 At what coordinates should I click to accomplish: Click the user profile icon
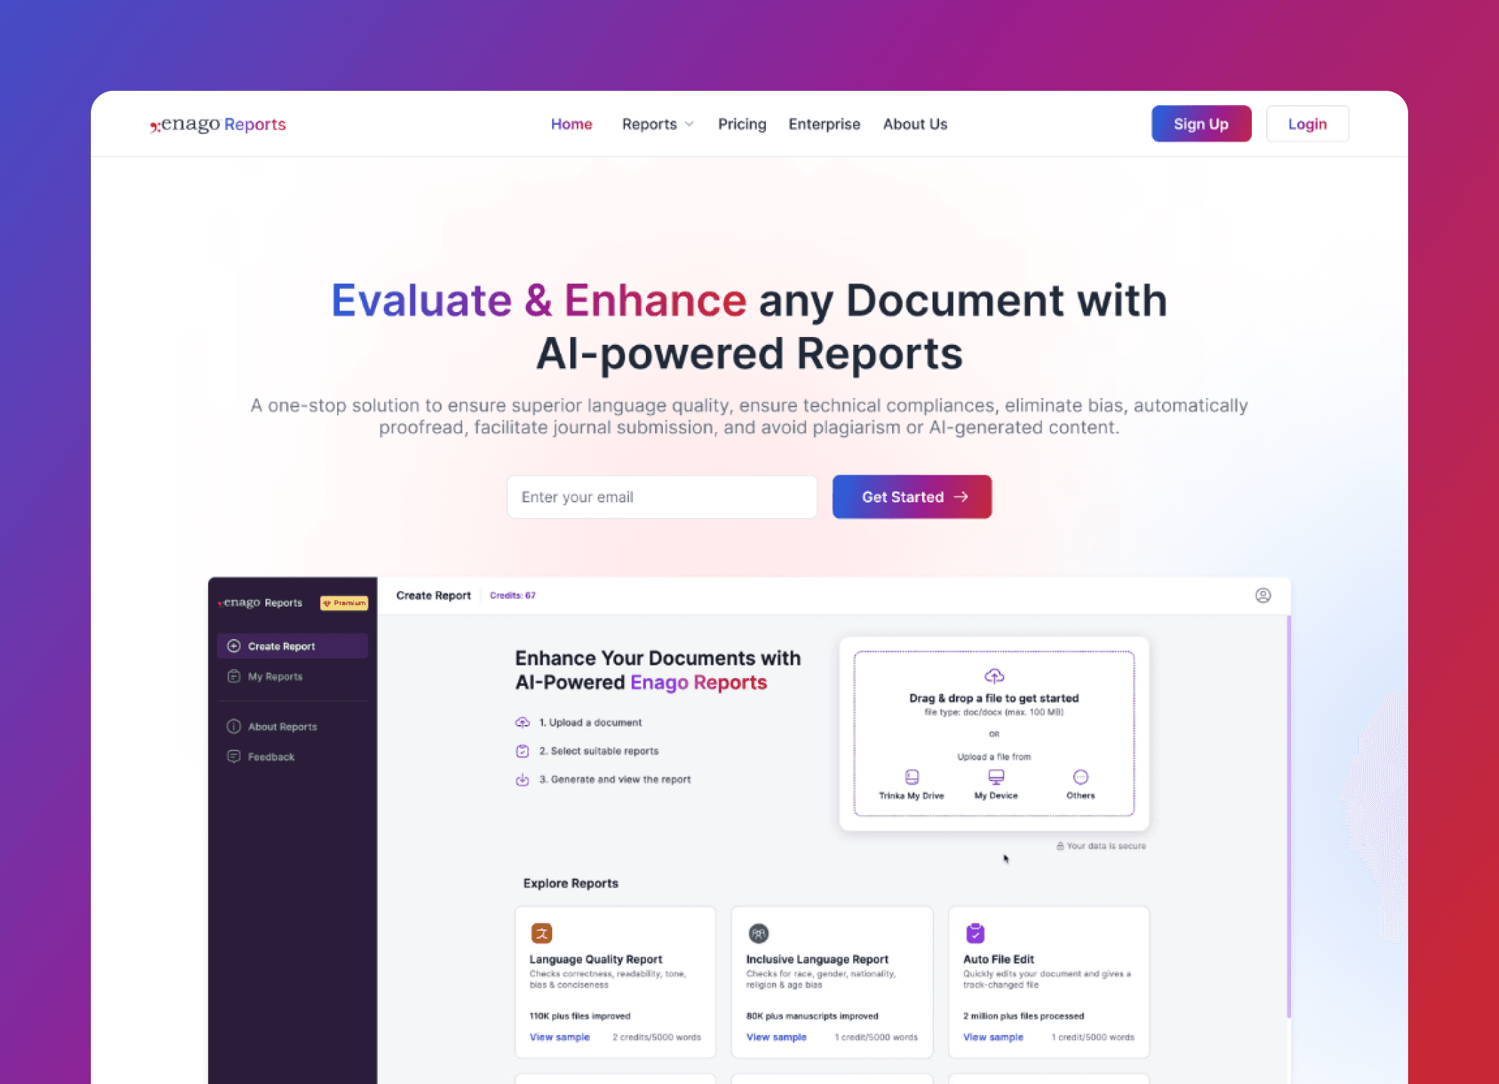[x=1263, y=595]
